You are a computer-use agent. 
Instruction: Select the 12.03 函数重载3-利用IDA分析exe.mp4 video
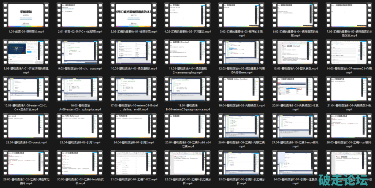(241, 52)
